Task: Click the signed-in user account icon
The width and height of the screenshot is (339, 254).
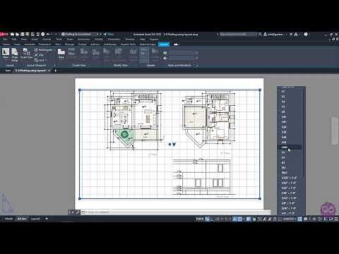Action: tap(265, 35)
